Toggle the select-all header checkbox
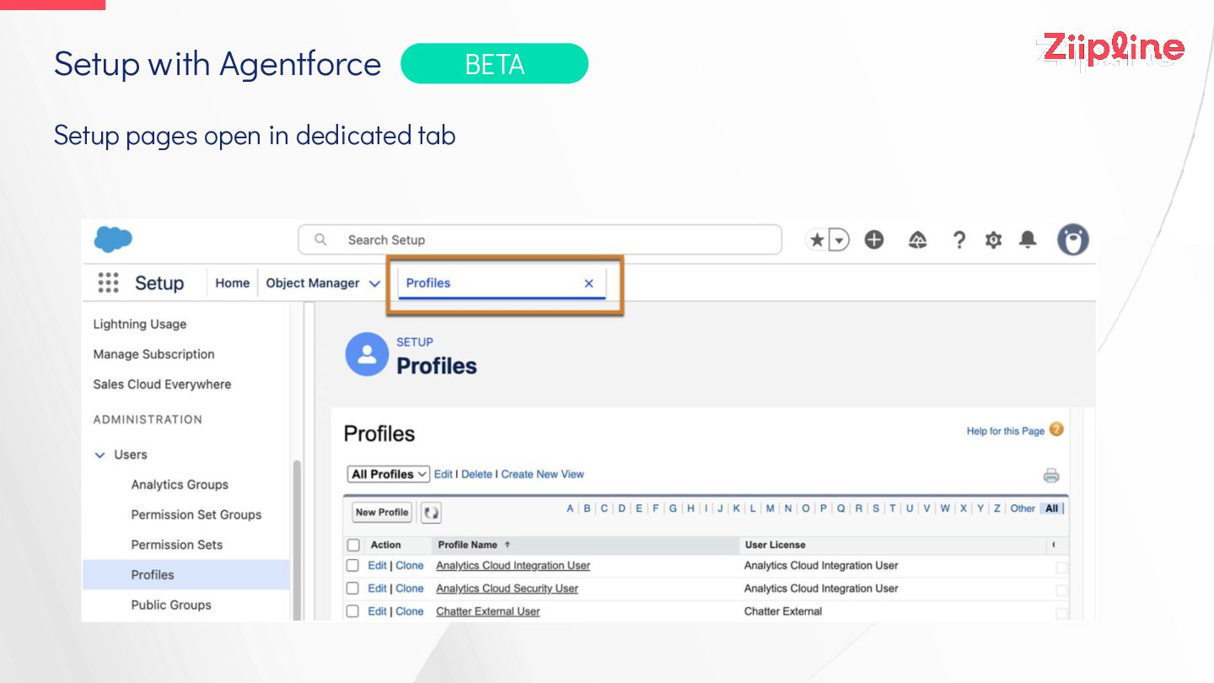Viewport: 1214px width, 683px height. point(353,546)
